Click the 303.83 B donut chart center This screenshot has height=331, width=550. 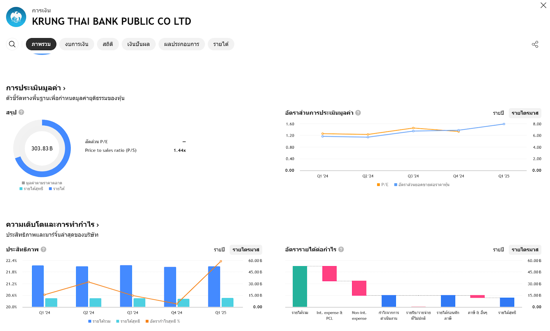coord(42,148)
